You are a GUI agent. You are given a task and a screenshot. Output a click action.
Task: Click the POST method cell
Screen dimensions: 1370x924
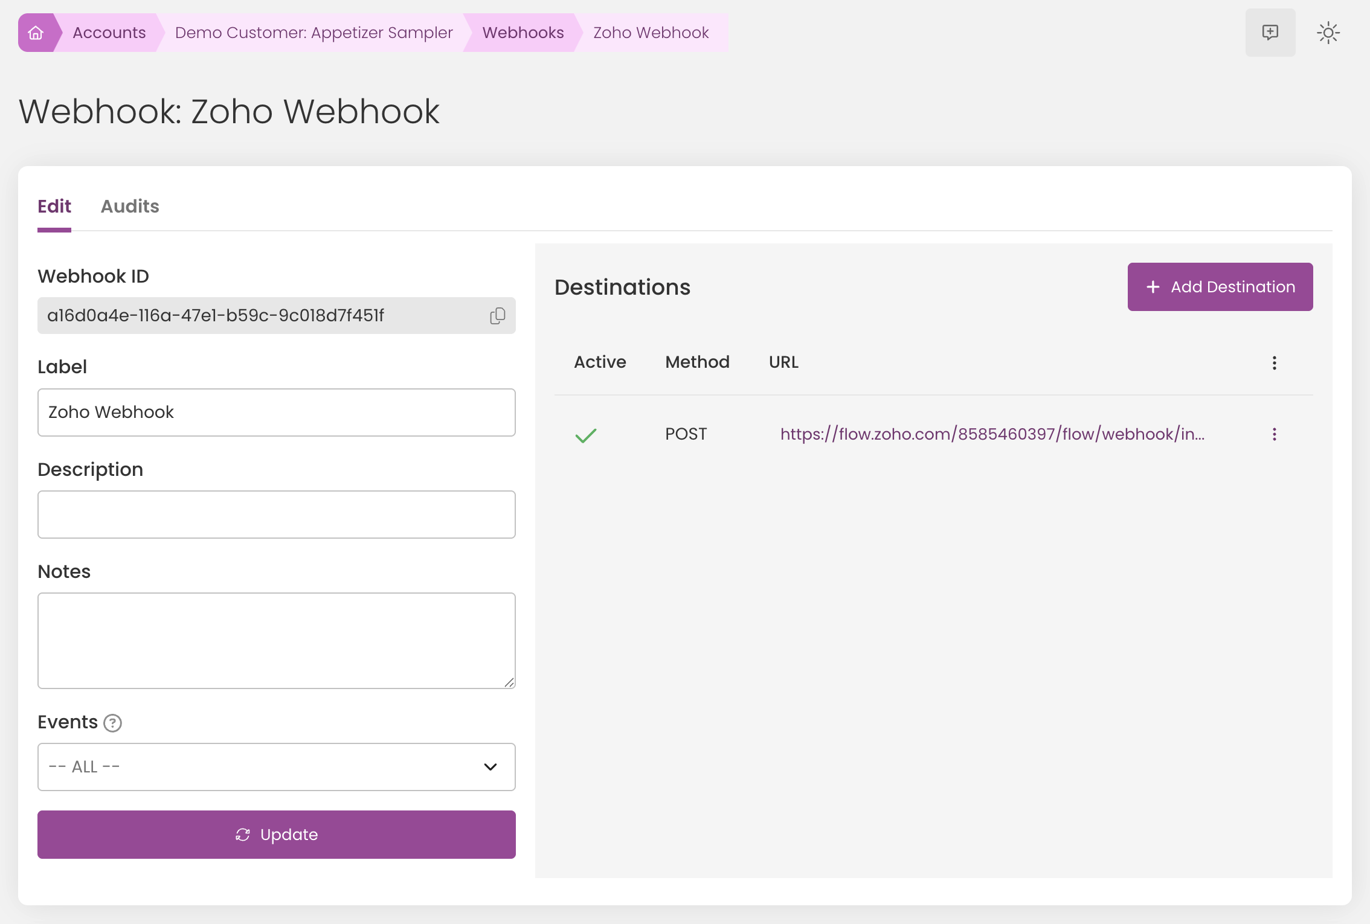click(x=686, y=434)
